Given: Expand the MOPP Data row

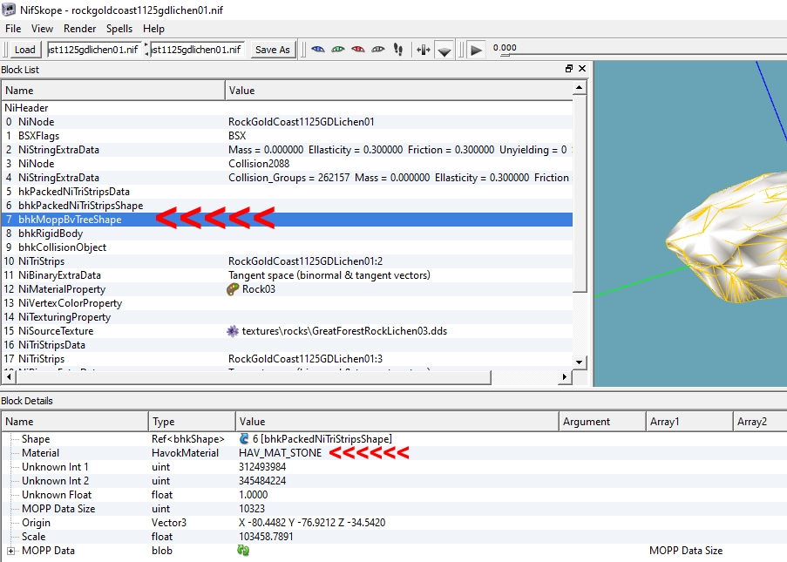Looking at the screenshot, I should (x=11, y=551).
